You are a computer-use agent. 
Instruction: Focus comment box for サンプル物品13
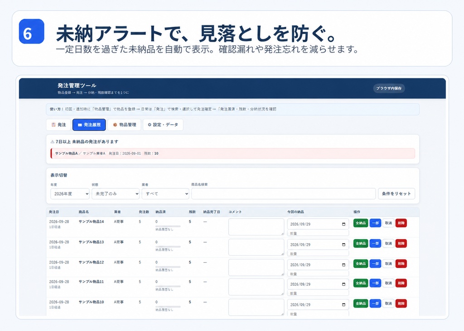[x=256, y=247]
